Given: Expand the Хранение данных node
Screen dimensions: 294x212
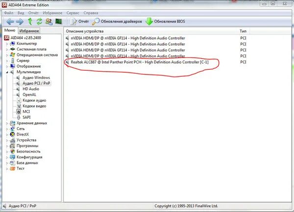Looking at the screenshot, I should point(7,123).
